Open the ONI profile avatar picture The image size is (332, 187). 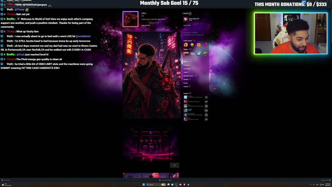(x=130, y=19)
